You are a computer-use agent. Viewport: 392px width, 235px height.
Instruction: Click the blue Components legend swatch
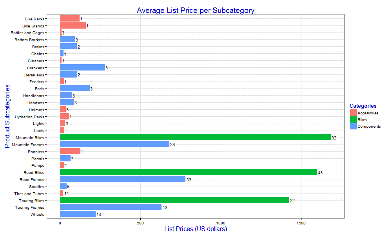click(x=353, y=126)
